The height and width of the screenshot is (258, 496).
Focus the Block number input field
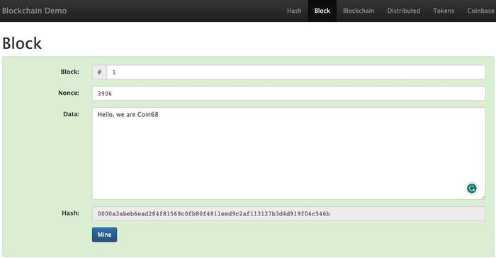point(295,72)
